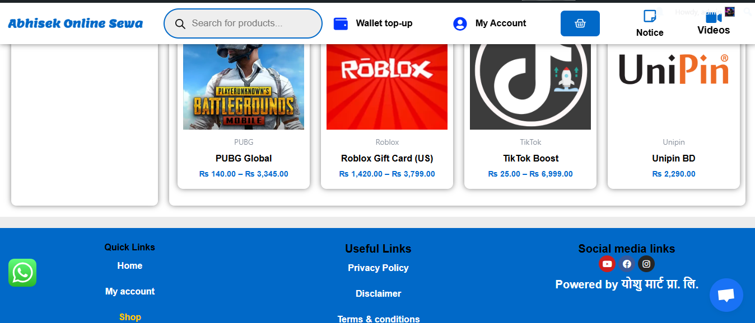Open the Unipin BD product link
This screenshot has width=755, height=323.
[673, 158]
